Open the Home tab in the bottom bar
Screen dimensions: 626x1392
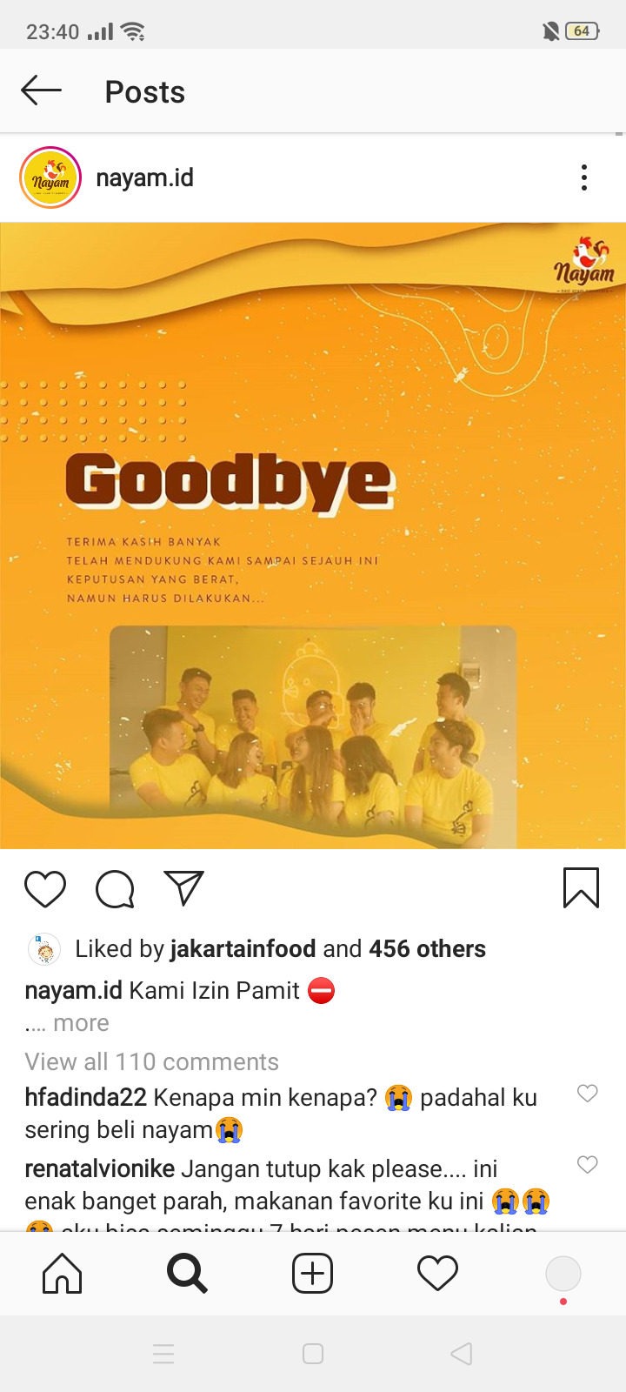(63, 1274)
